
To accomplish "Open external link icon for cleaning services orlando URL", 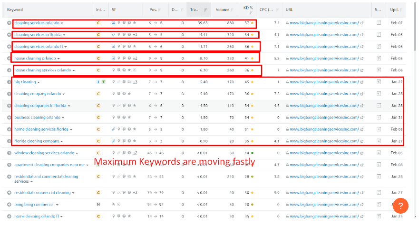I will 362,23.
